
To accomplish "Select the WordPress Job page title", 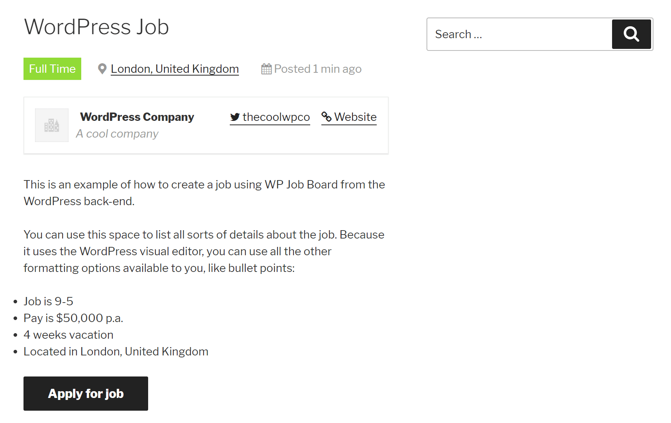I will point(96,27).
